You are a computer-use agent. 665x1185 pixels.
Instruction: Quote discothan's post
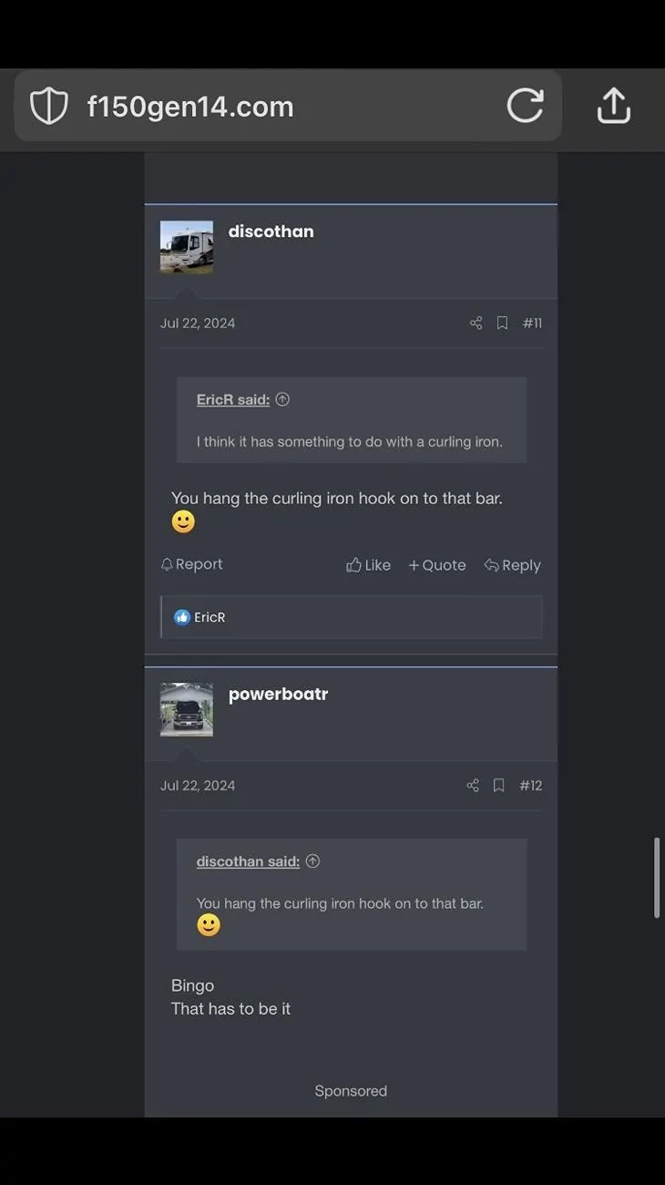click(x=437, y=565)
